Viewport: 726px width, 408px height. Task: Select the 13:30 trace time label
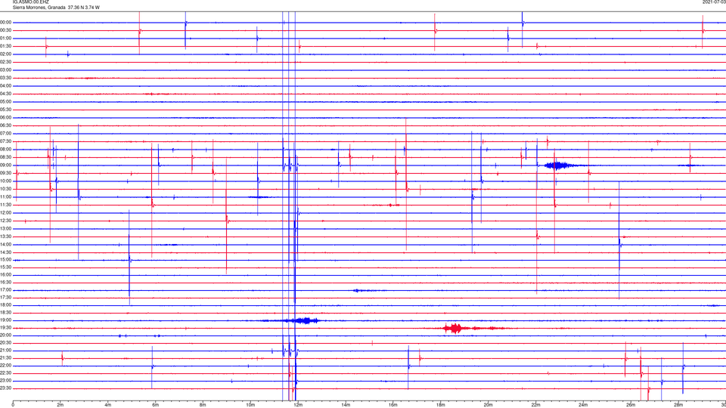6,236
